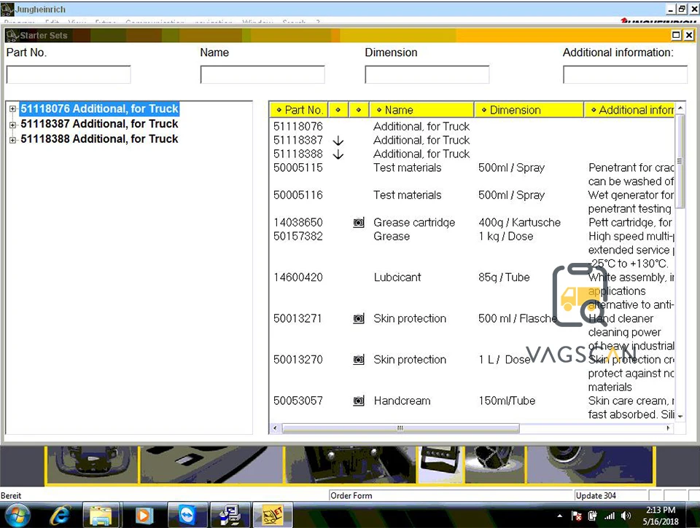Click the camera icon for Grease cartridge 14038650
Screen dimensions: 700x528
(x=359, y=222)
